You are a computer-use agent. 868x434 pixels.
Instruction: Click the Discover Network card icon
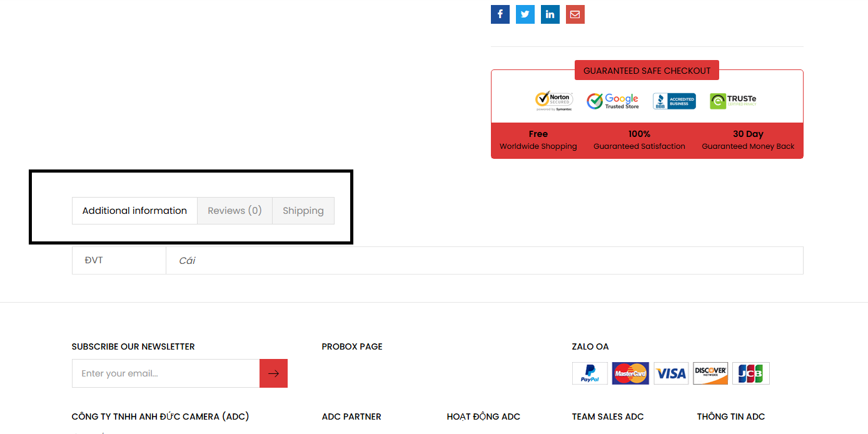coord(710,373)
